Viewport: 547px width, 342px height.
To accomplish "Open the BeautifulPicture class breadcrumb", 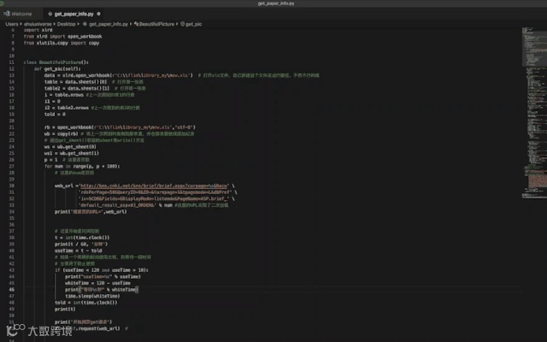I will 156,24.
